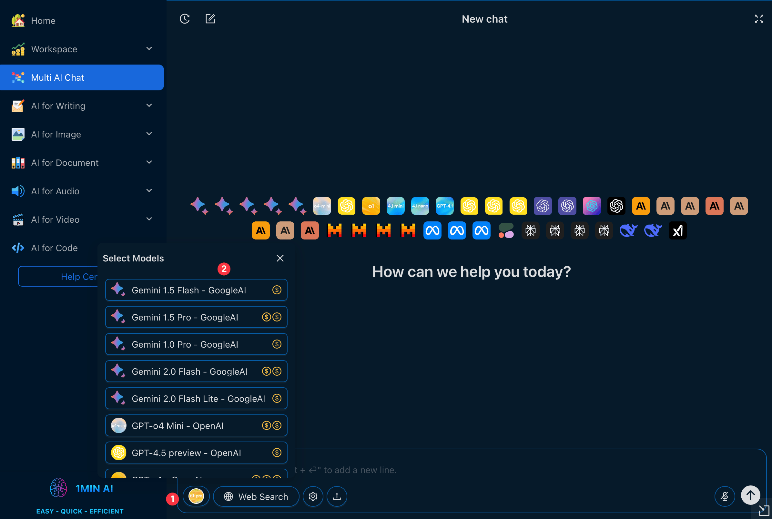Toggle the Web Search button
This screenshot has height=519, width=772.
[256, 496]
